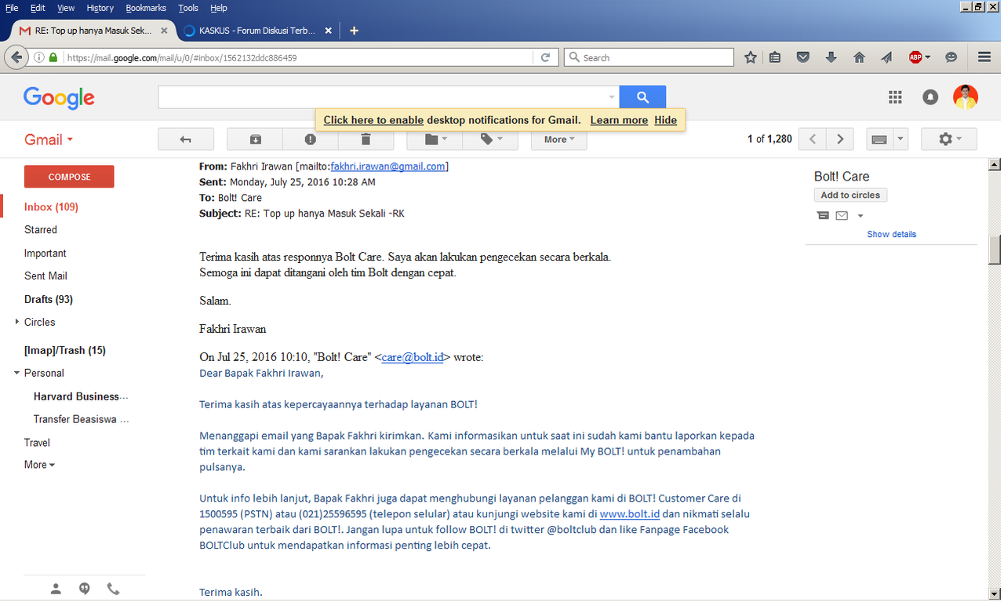Click the paper plane toolbar icon

coord(886,57)
